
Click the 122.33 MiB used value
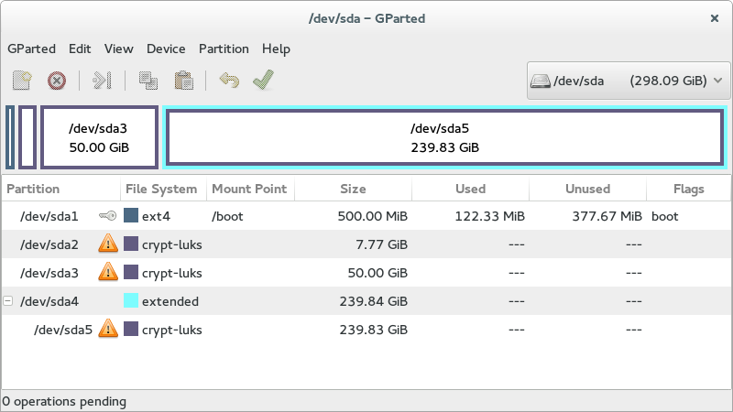(490, 216)
